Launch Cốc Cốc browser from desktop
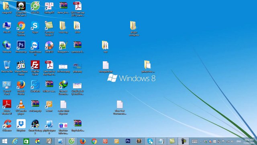This screenshot has height=145, width=257. click(35, 8)
